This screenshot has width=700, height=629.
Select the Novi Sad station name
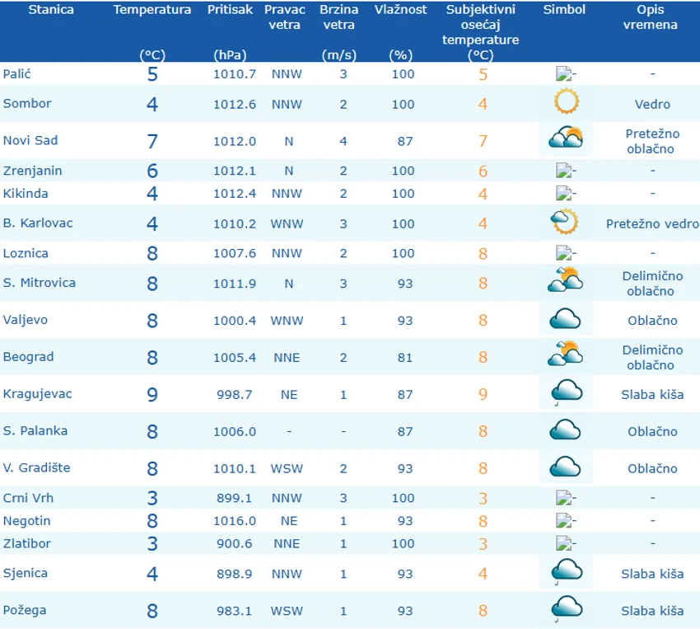click(x=30, y=140)
